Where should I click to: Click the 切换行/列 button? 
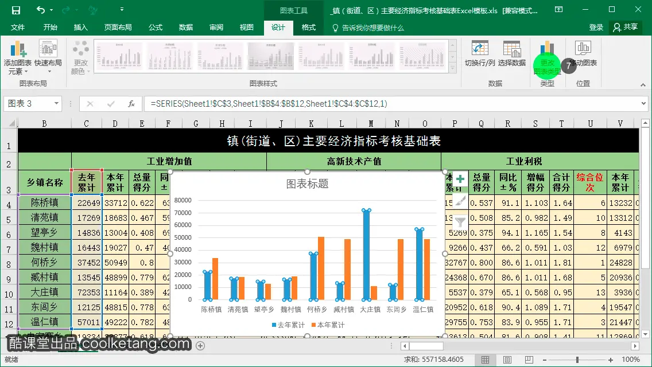pos(480,53)
